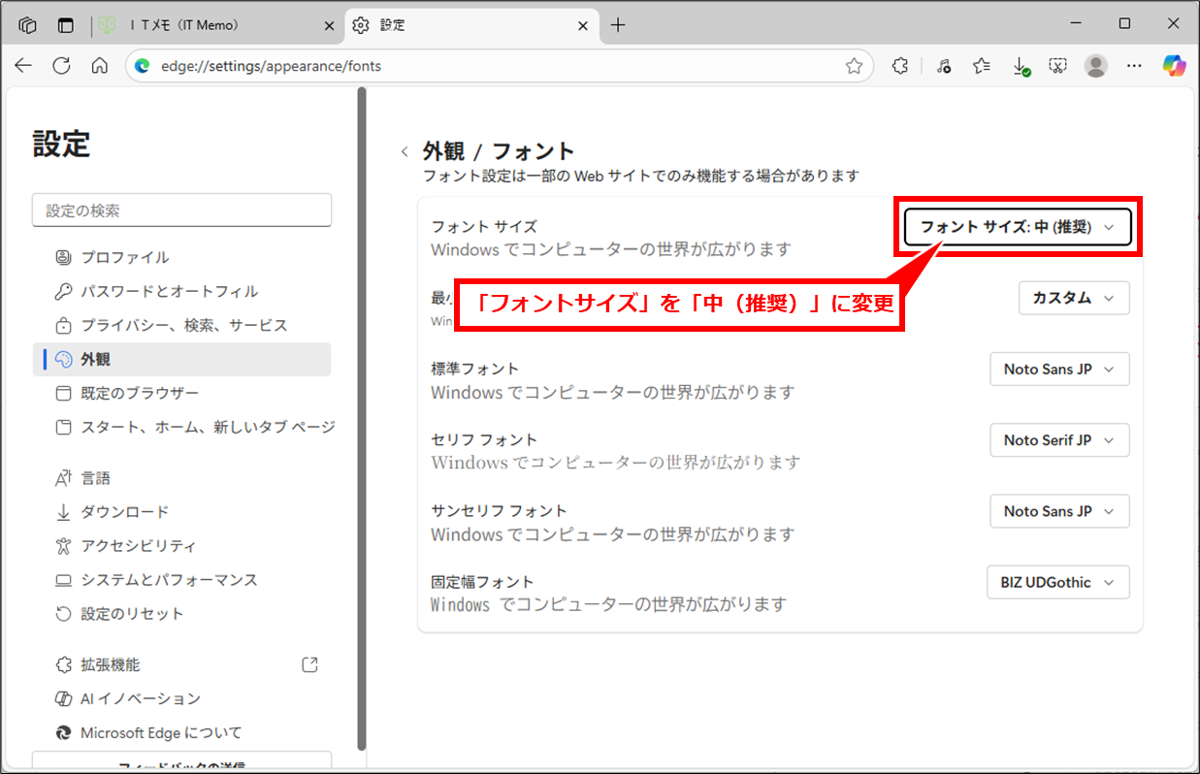
Task: Toggle the vertical tabs icon
Action: 65,25
